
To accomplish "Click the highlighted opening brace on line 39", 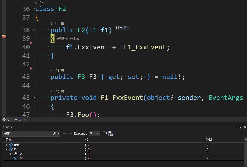I will click(x=52, y=39).
